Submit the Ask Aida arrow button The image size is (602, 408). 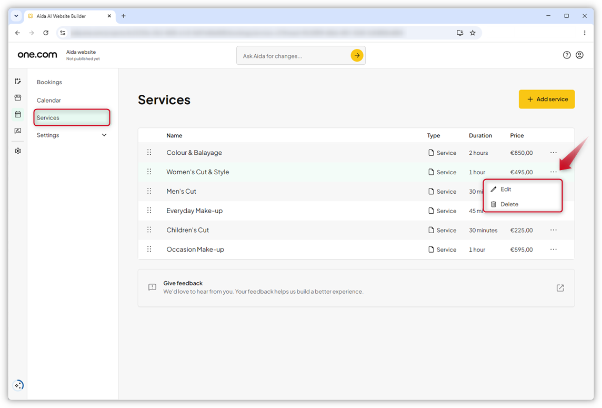(x=357, y=55)
